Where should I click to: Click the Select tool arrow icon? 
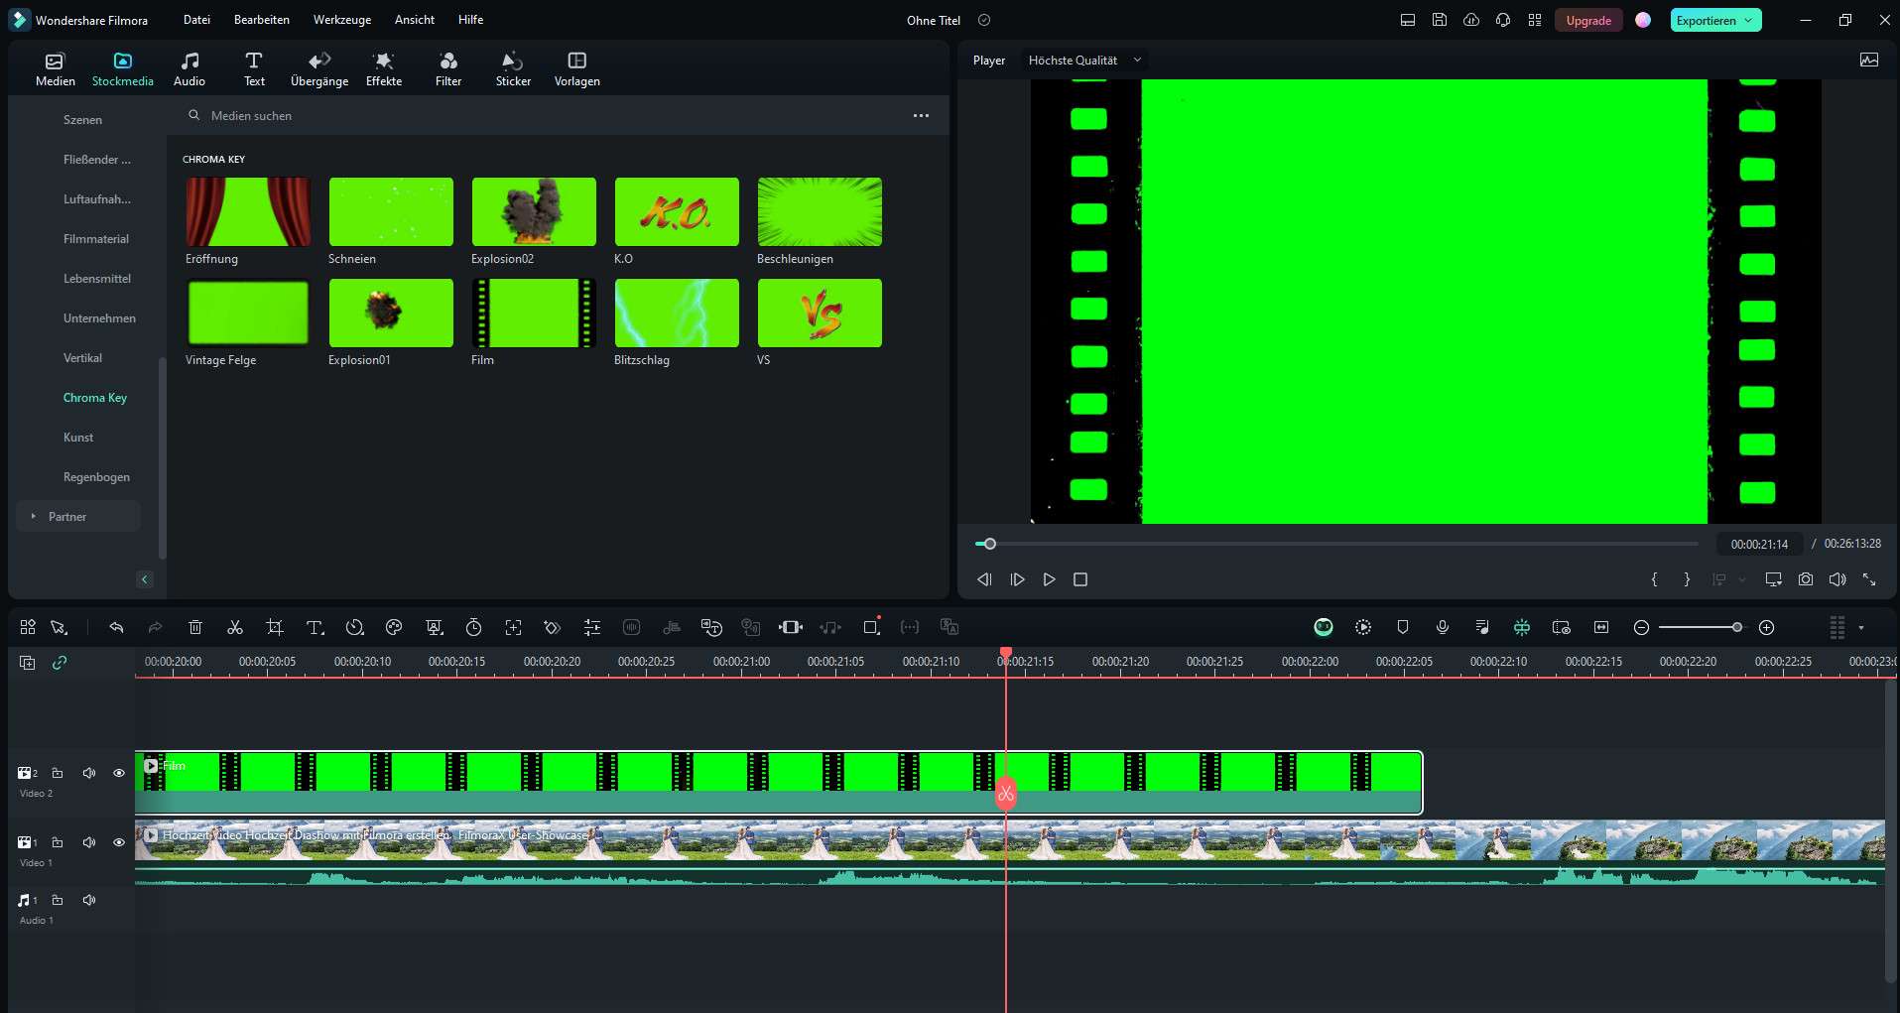click(x=59, y=627)
